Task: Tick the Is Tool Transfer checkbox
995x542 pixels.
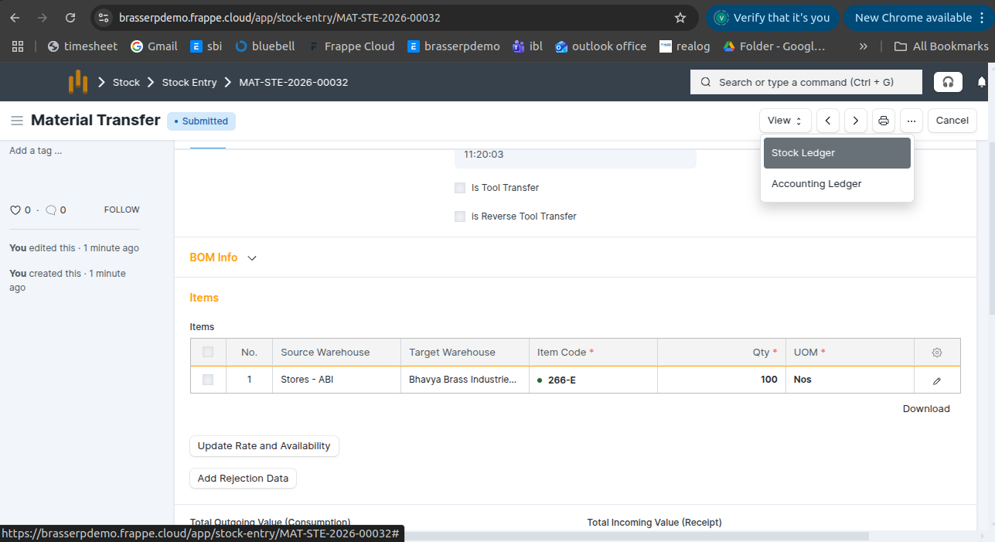Action: pos(460,188)
